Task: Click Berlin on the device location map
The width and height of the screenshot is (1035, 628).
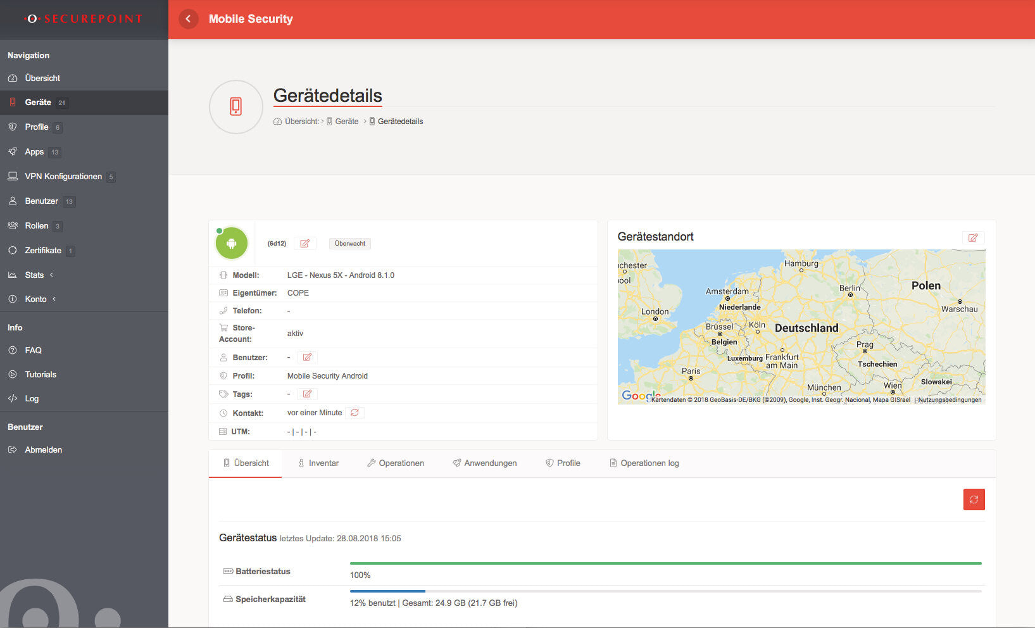Action: tap(850, 291)
